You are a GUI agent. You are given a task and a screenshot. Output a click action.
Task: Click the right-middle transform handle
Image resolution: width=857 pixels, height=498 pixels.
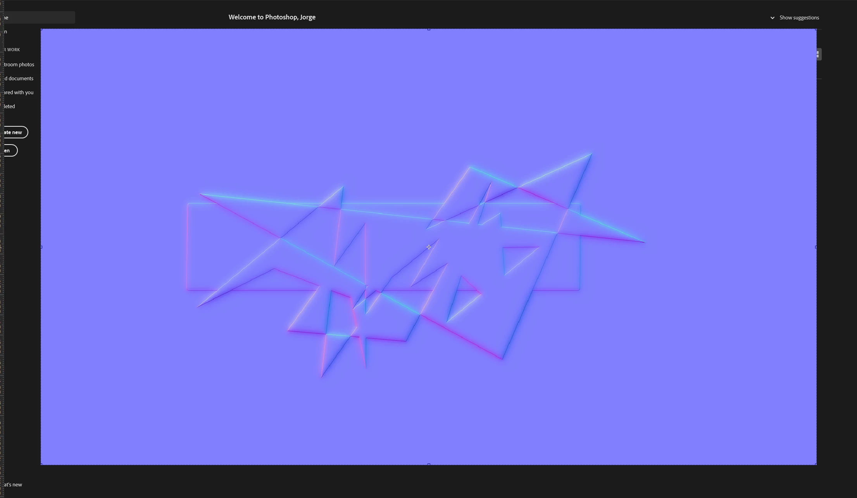click(816, 247)
